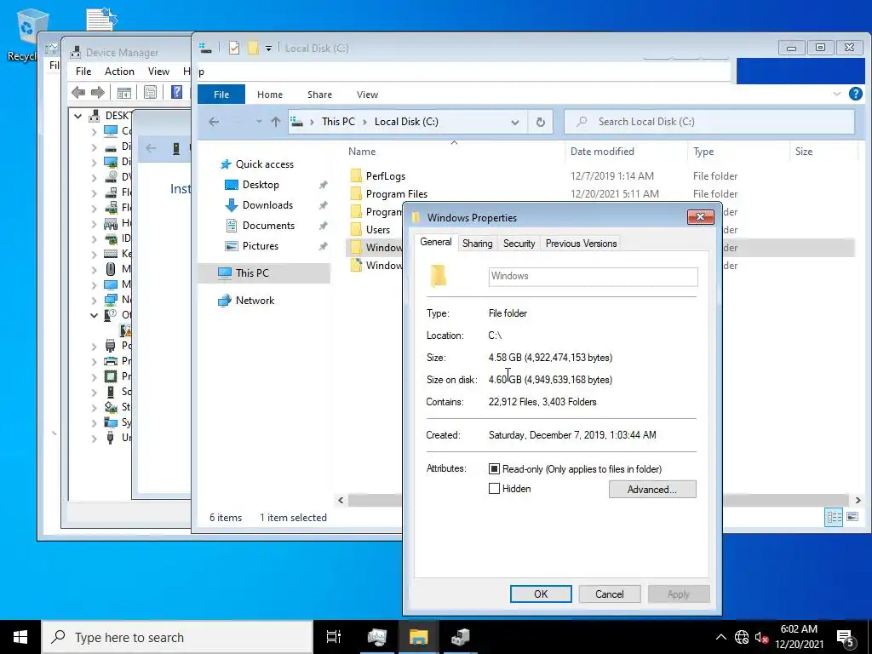Select the PerfLogs folder in file list
This screenshot has height=654, width=872.
pyautogui.click(x=385, y=176)
